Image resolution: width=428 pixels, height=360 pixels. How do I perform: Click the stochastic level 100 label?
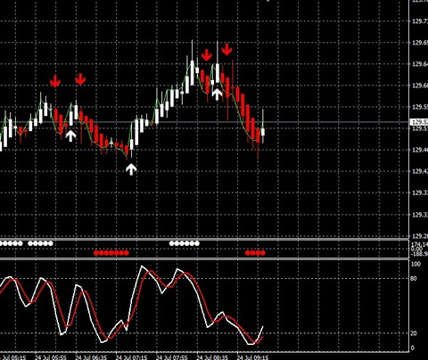(x=416, y=264)
